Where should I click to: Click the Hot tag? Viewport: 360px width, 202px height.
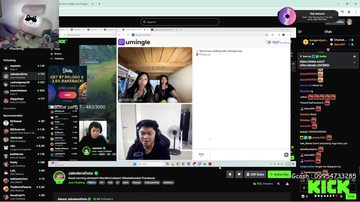click(x=110, y=183)
